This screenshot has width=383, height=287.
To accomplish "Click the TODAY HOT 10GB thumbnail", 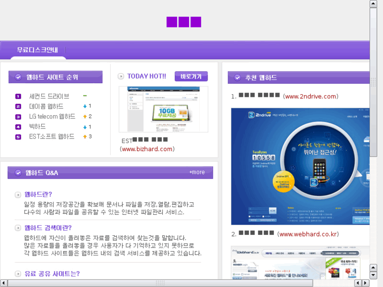I will click(x=163, y=109).
